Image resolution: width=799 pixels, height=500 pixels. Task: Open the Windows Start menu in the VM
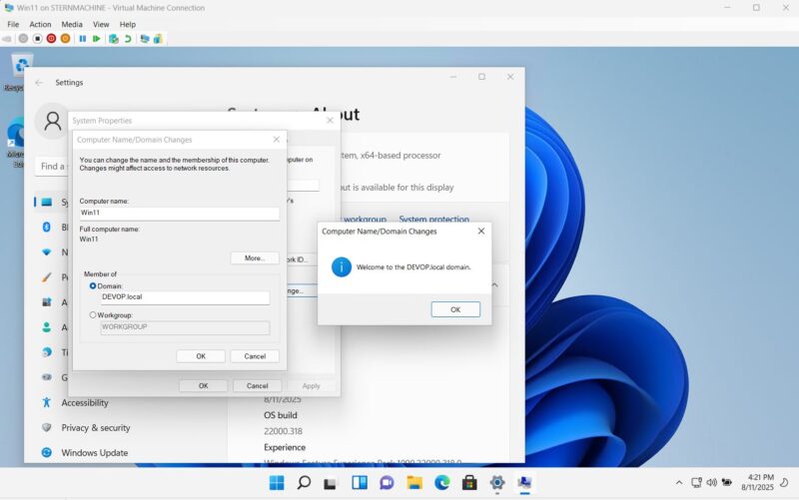pyautogui.click(x=277, y=482)
